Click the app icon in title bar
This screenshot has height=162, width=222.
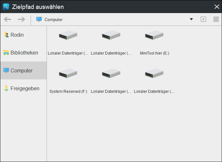[x=6, y=7]
